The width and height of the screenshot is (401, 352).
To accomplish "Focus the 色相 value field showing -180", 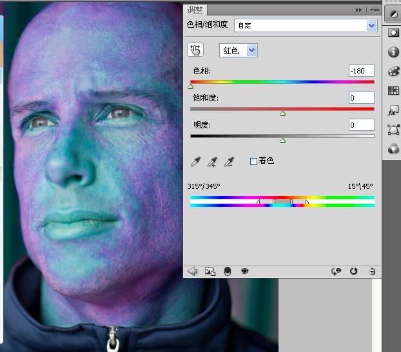I will (x=362, y=71).
